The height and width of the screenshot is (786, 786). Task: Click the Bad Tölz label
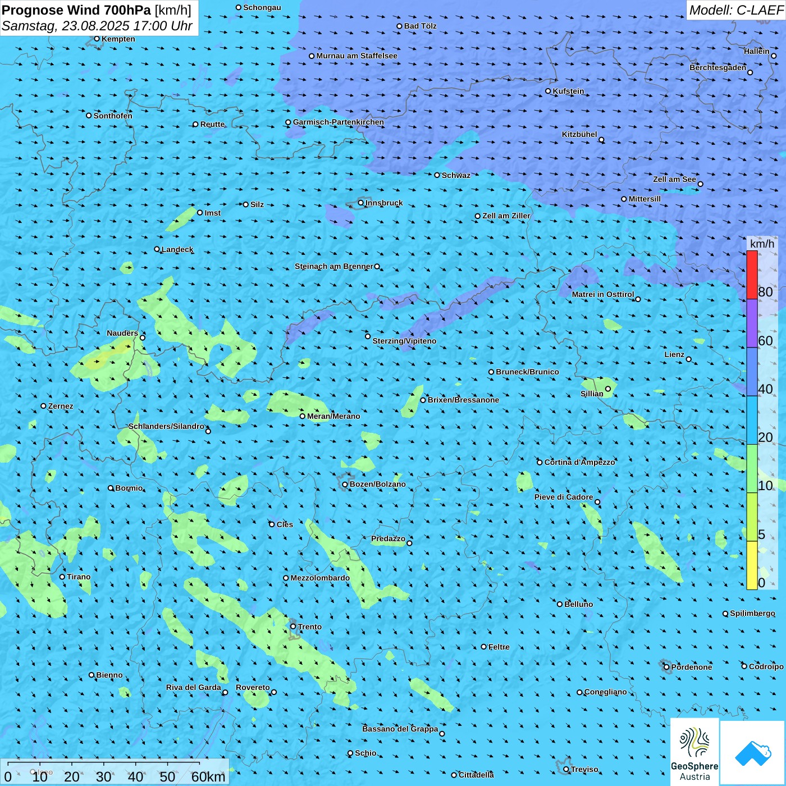tap(421, 26)
